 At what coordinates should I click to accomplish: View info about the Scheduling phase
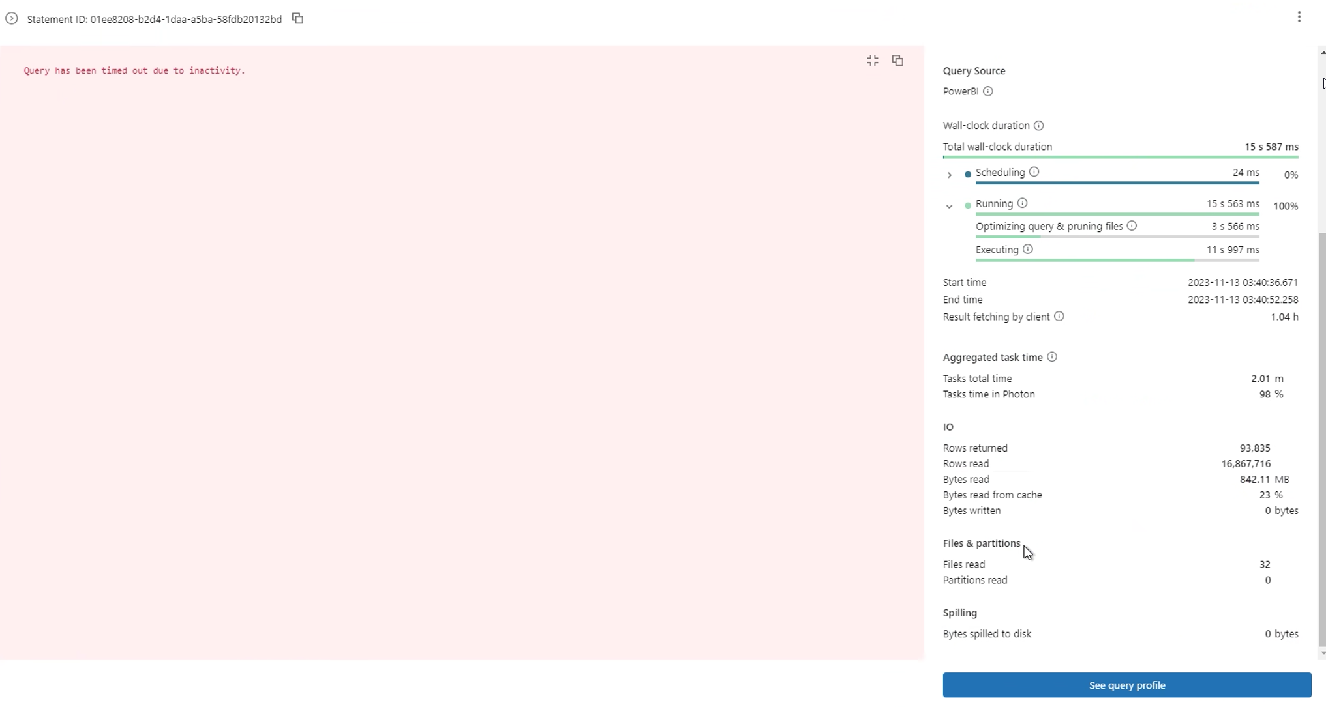pos(1034,172)
